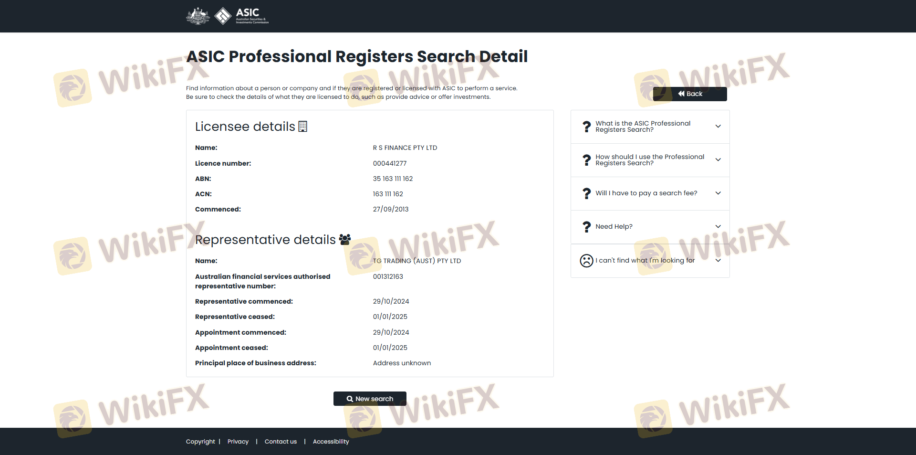Screen dimensions: 916x455
Task: Click the ASIC wordmark in the header
Action: (252, 15)
